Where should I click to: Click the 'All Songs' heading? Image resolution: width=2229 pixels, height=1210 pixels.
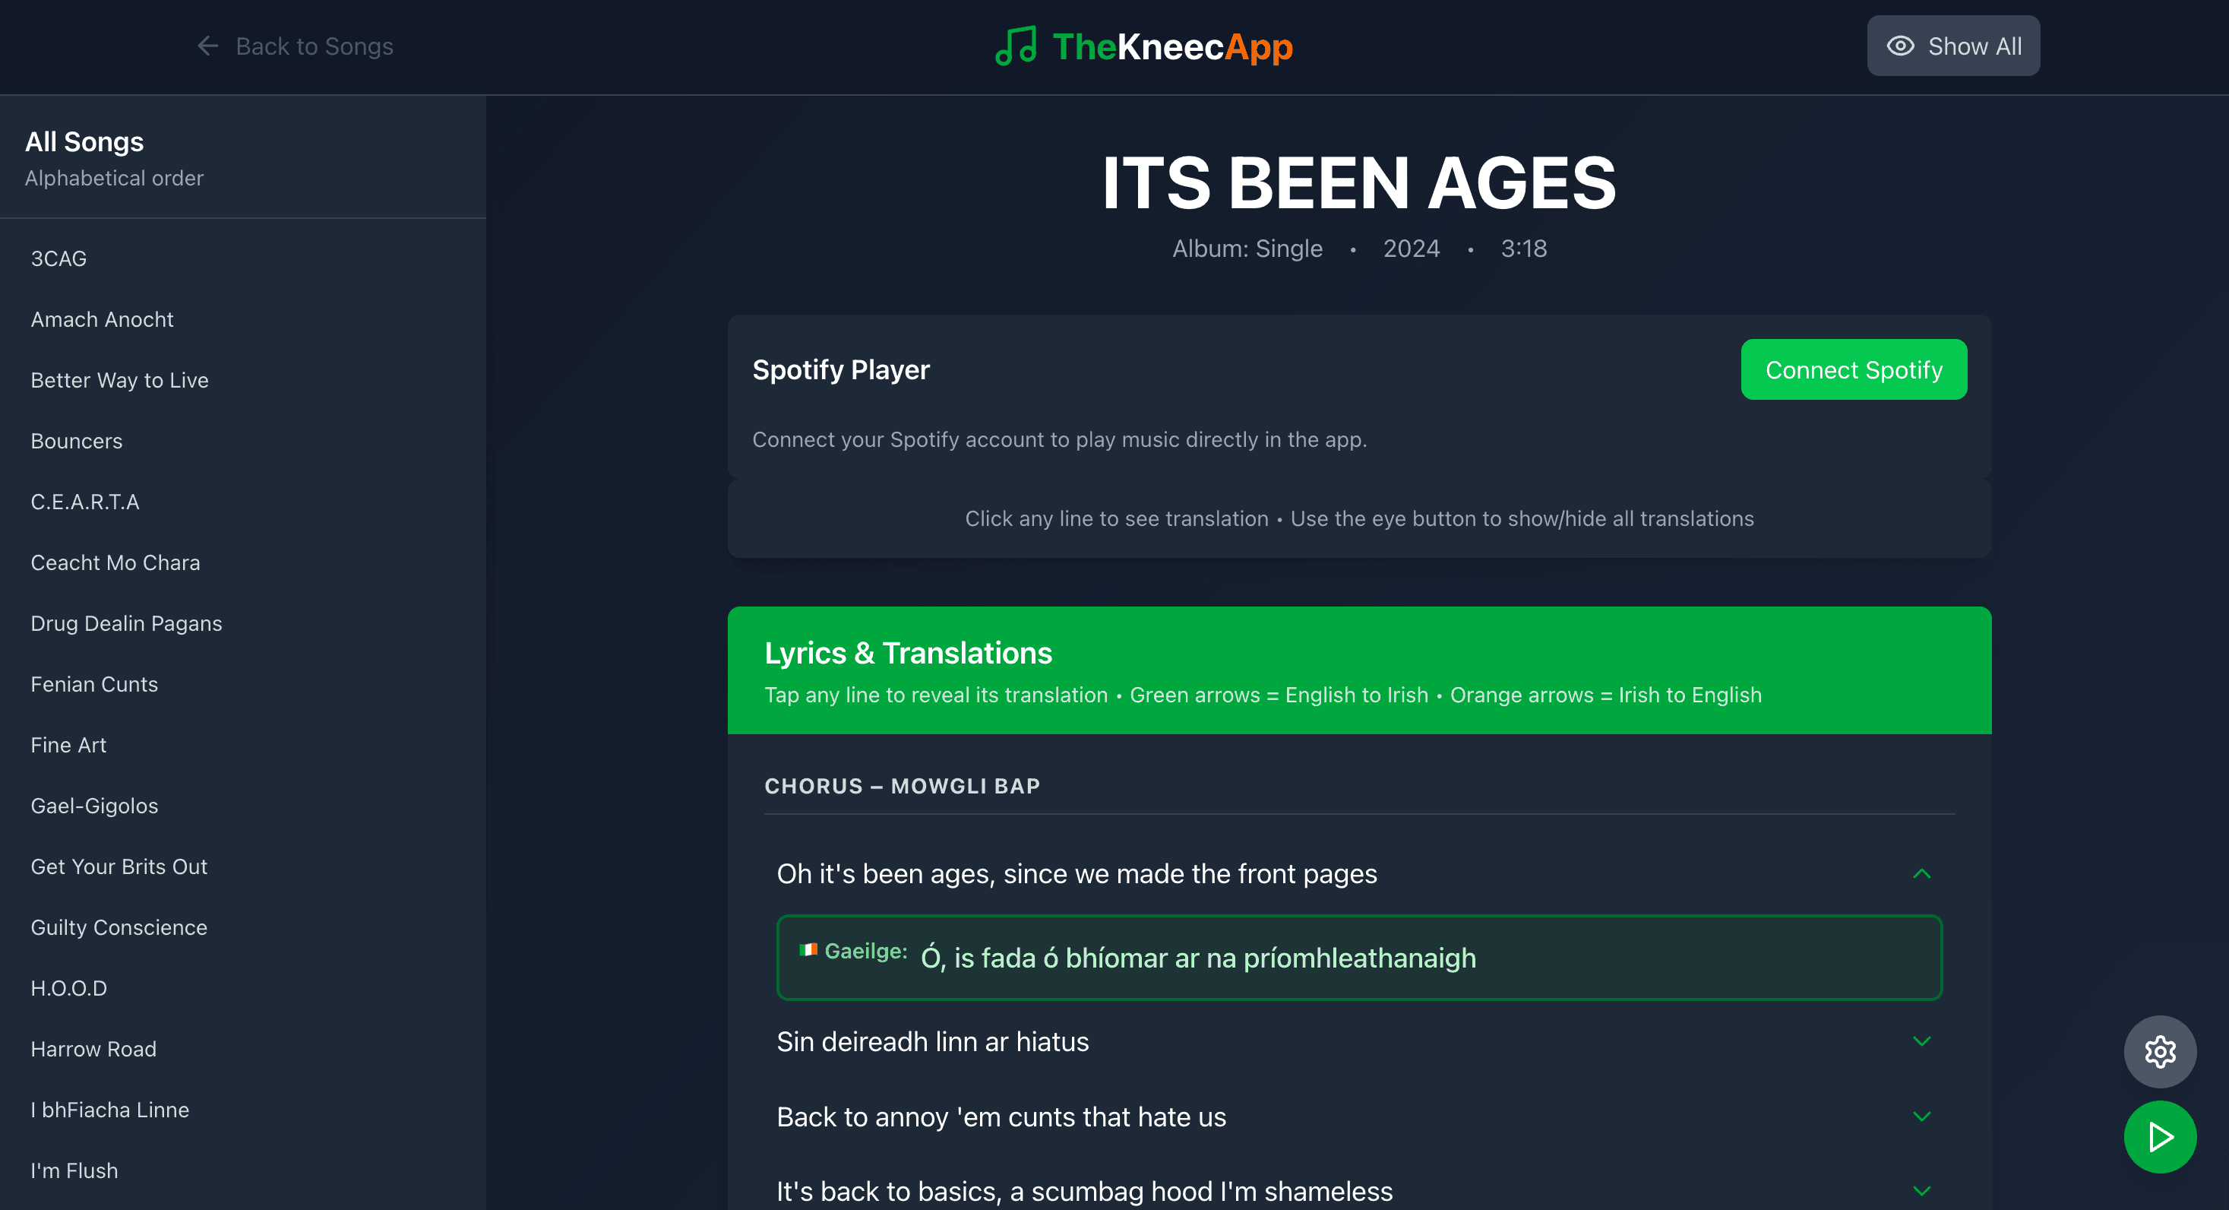pos(84,141)
